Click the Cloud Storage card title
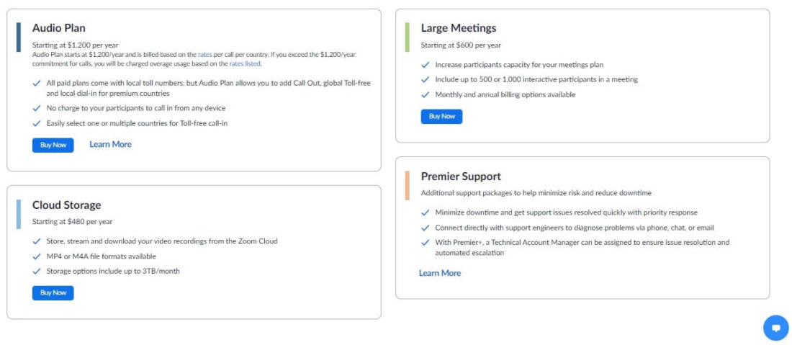Viewport: 792px width, 345px height. (x=66, y=205)
